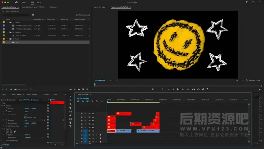Expand the Rotation property
The height and width of the screenshot is (149, 264).
4,120
